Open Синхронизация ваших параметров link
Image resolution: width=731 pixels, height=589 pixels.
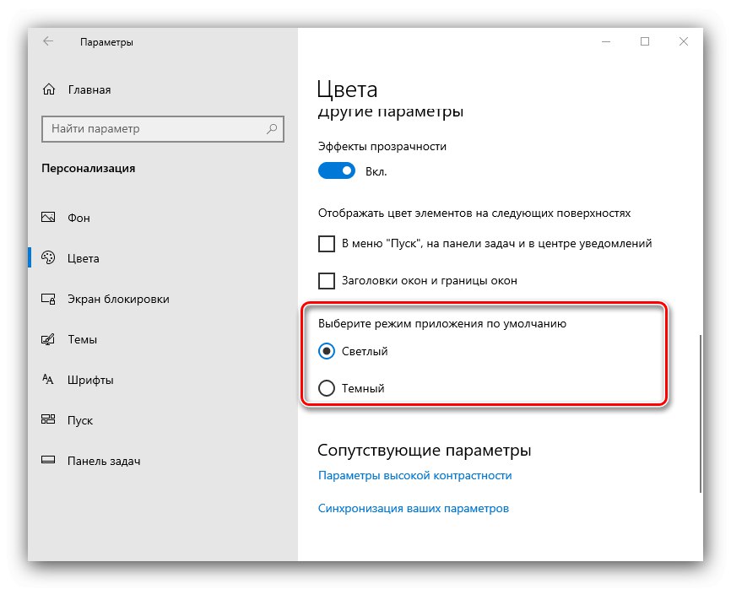pyautogui.click(x=413, y=509)
